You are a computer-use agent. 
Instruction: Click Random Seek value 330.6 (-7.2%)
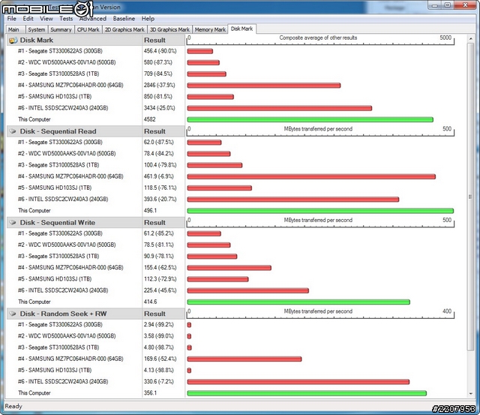[x=158, y=382]
